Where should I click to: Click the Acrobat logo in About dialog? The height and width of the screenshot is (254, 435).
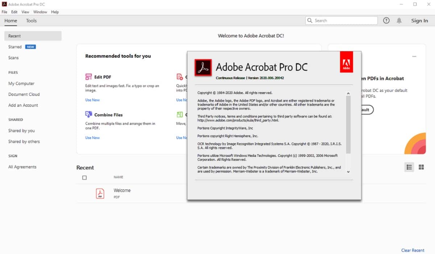203,67
